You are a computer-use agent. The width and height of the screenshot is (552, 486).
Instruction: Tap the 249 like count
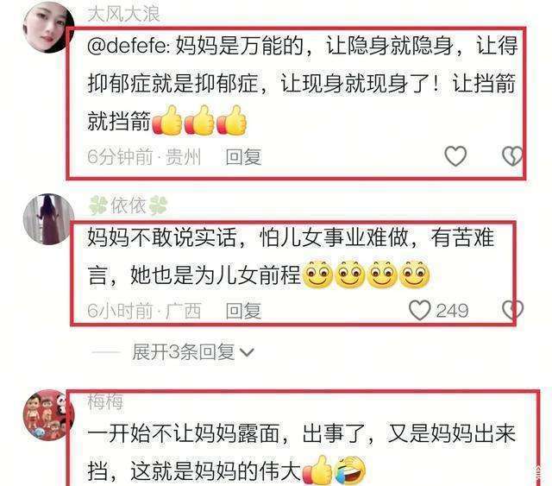[x=452, y=311]
